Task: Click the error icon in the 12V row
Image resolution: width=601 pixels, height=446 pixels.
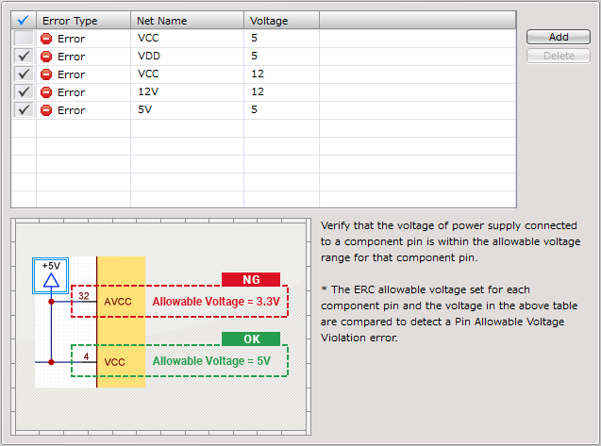Action: 46,92
